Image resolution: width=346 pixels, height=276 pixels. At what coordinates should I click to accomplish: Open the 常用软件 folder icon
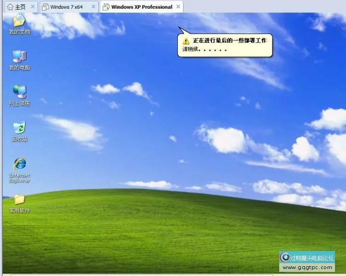[19, 199]
